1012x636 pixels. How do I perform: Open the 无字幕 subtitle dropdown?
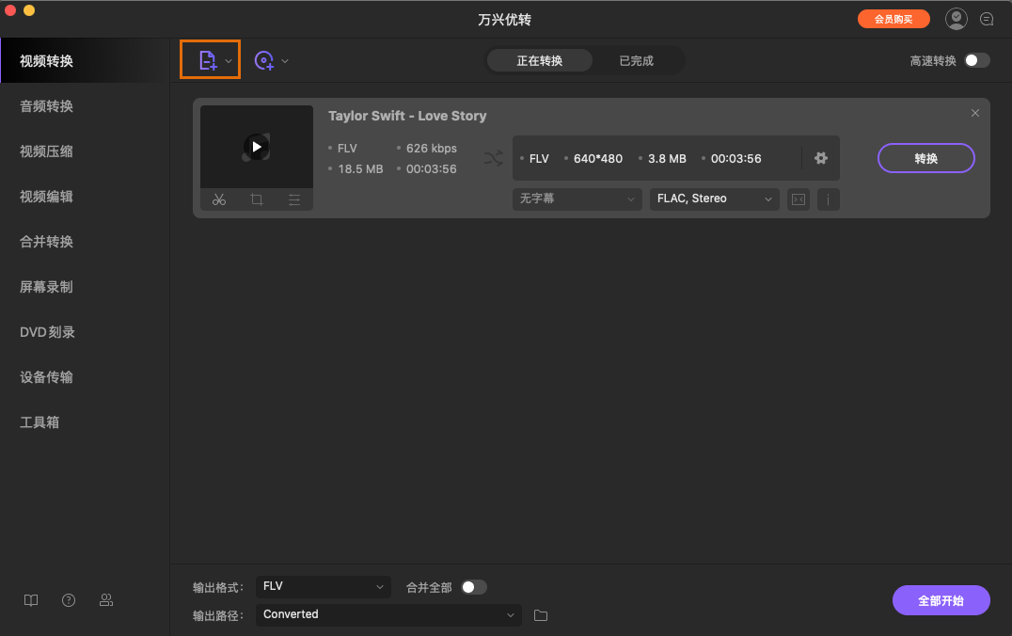(577, 199)
